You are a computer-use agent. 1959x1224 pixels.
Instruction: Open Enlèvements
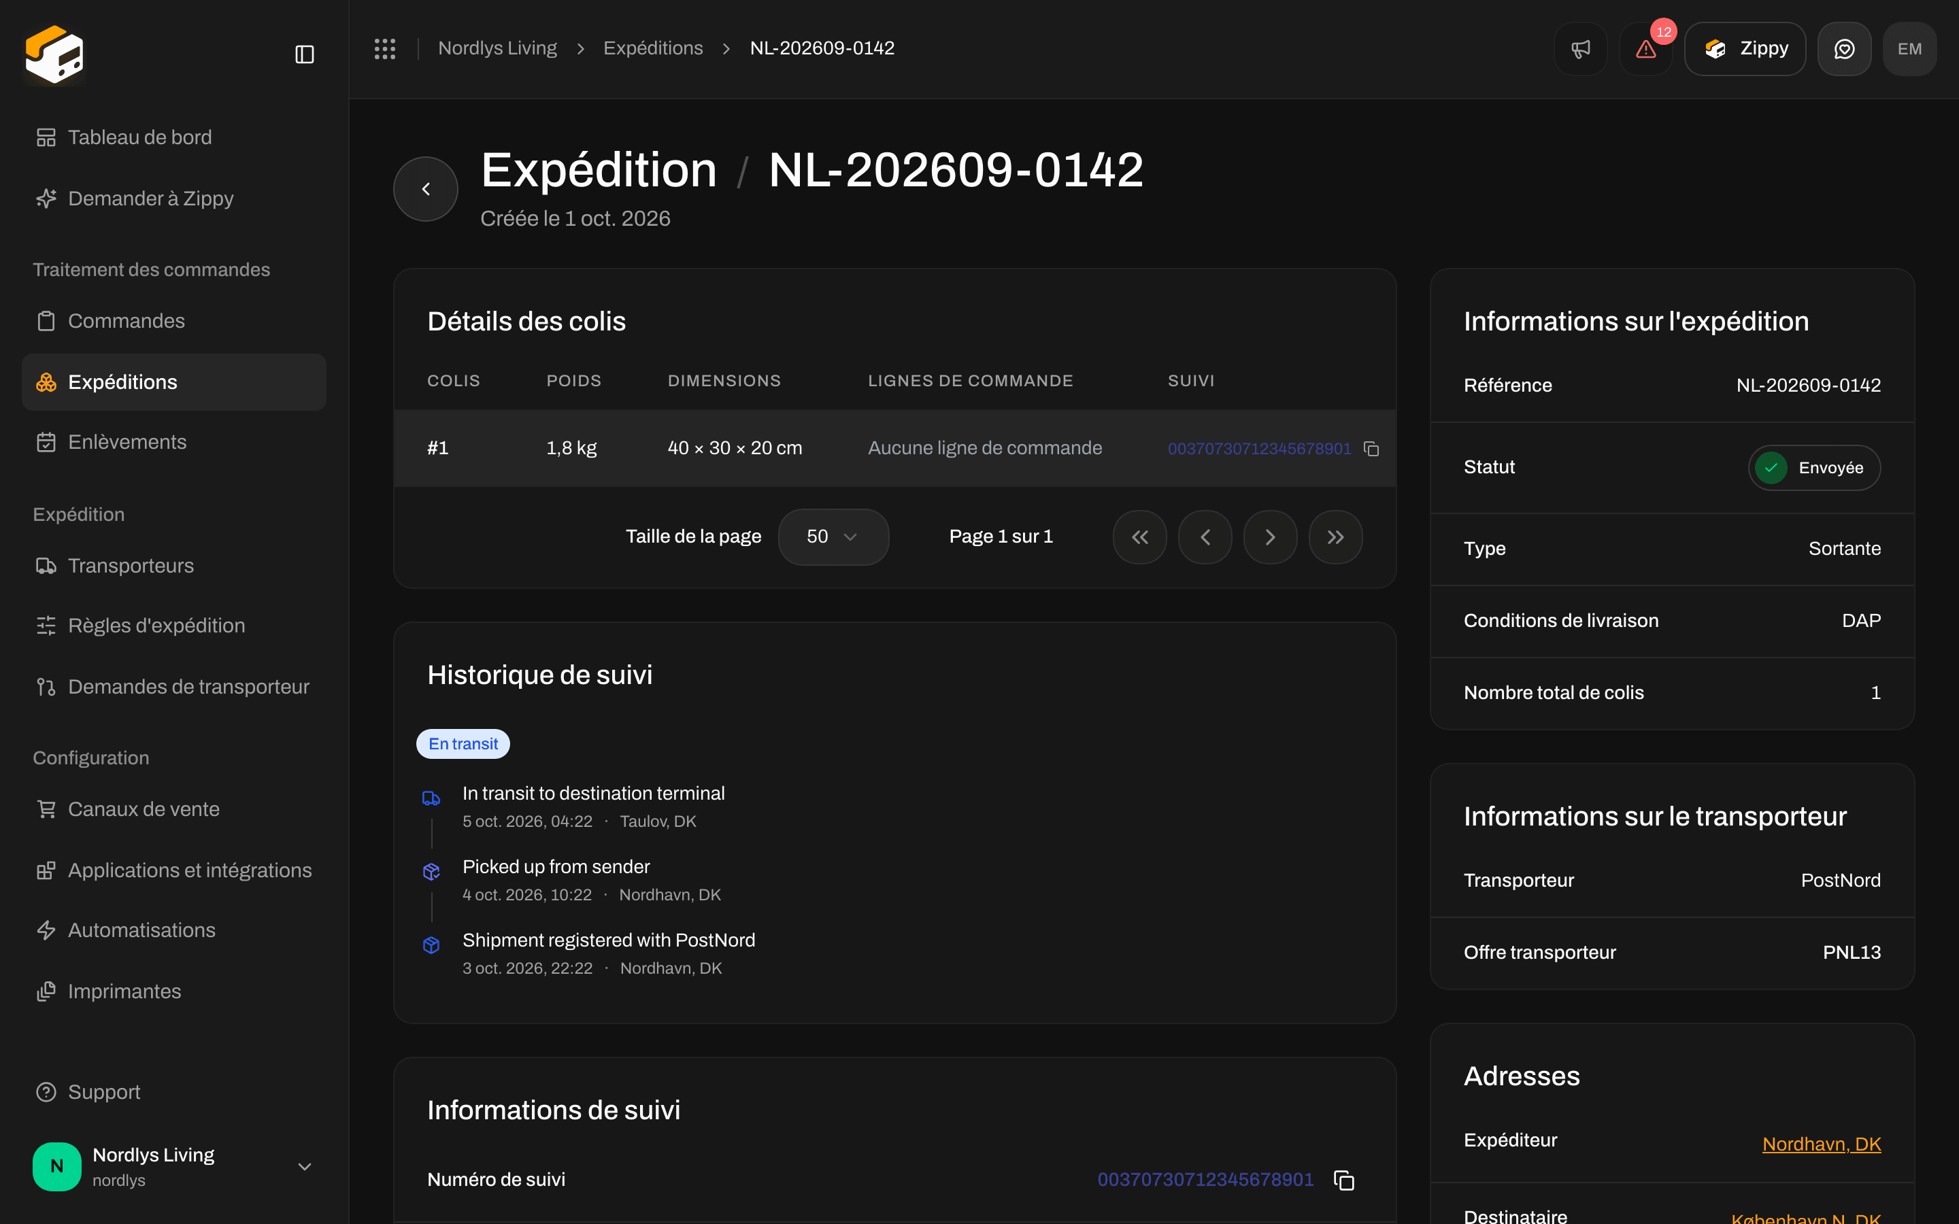tap(174, 442)
